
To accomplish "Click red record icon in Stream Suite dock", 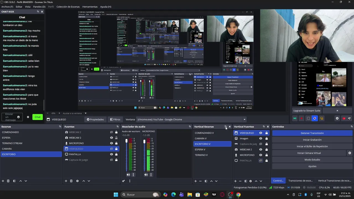I will pyautogui.click(x=302, y=118).
